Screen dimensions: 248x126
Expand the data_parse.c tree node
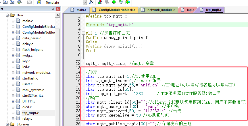coord(13,38)
